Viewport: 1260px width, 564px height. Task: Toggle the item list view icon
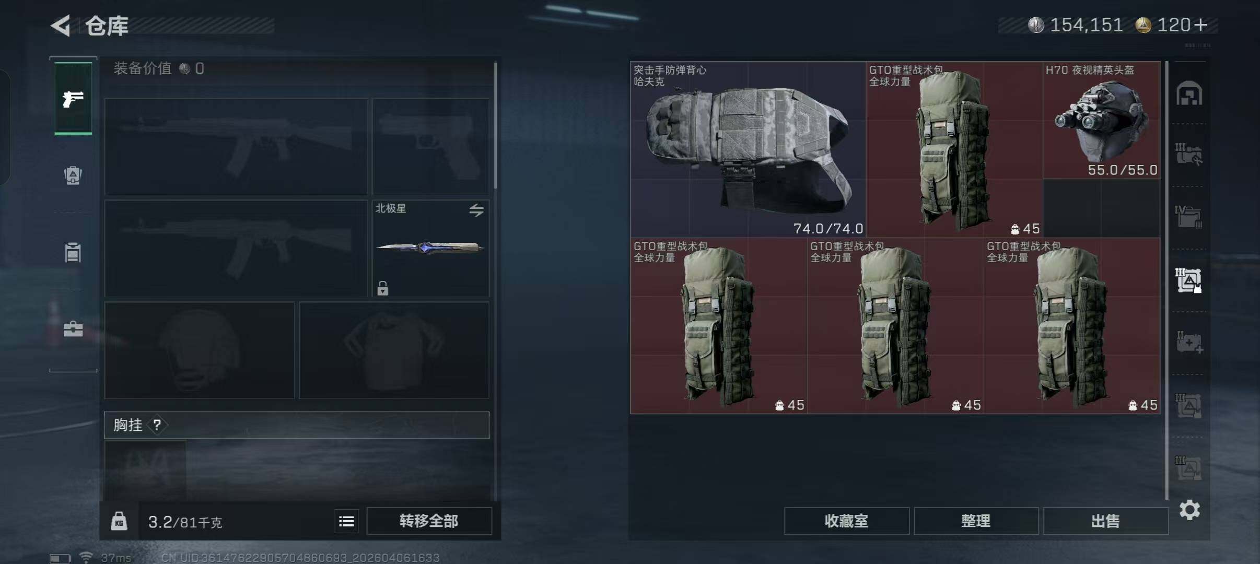[346, 521]
